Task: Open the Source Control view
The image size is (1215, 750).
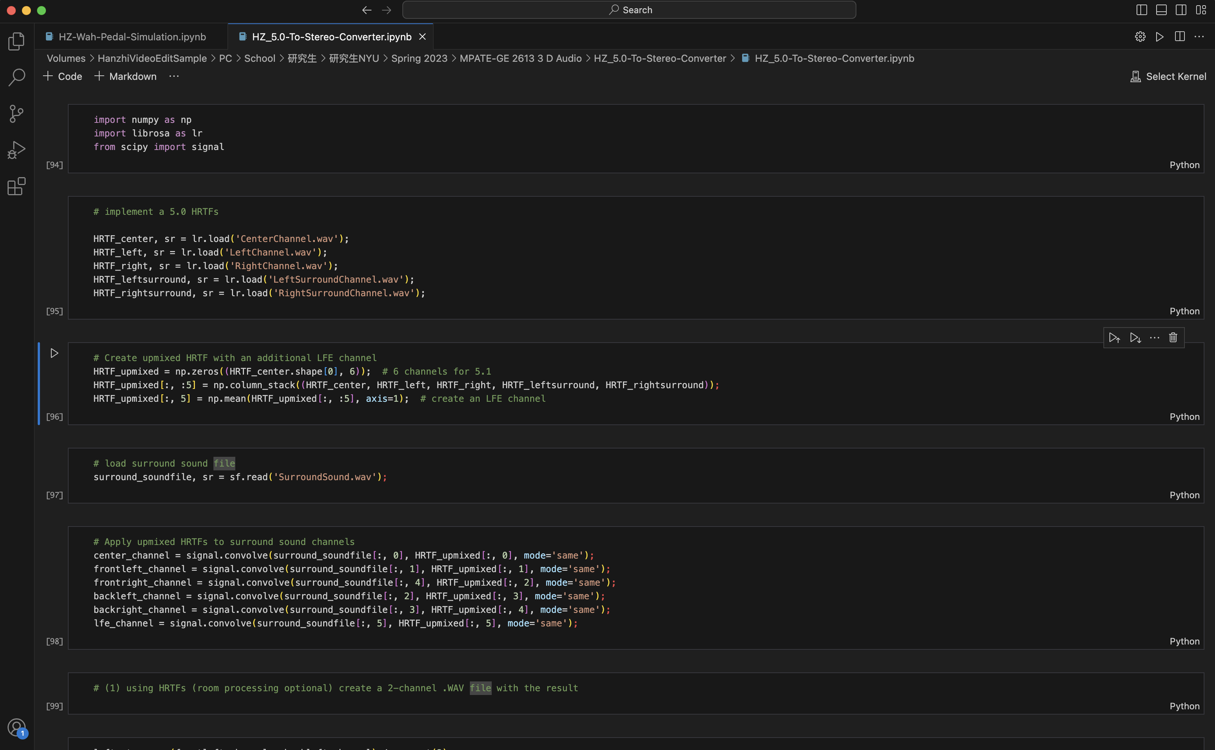Action: pos(17,114)
